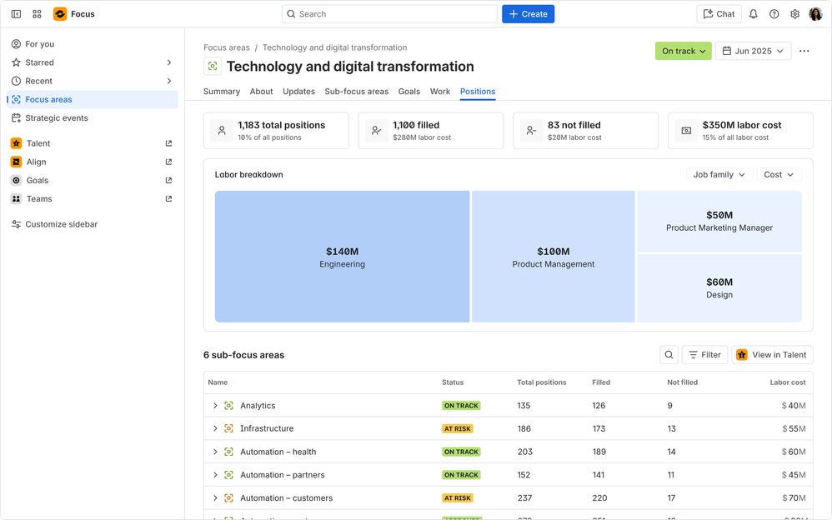Select the $50M Product Marketing Manager block
This screenshot has width=832, height=520.
(x=719, y=222)
